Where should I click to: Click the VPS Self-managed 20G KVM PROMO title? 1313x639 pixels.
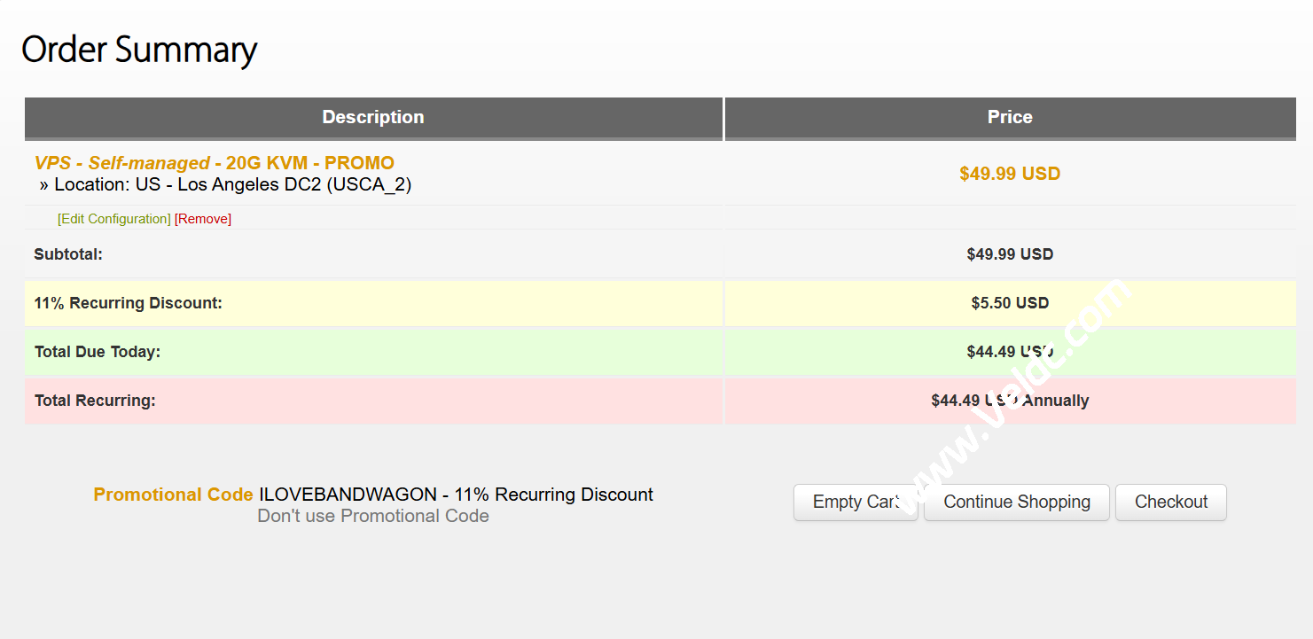click(x=214, y=163)
